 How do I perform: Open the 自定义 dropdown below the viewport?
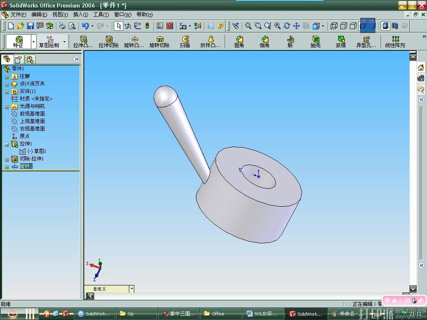click(132, 289)
